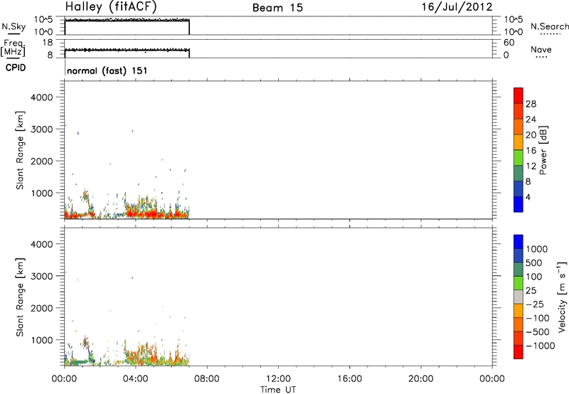The height and width of the screenshot is (394, 569).
Task: Click the gray segment of the Velocity color bar
Action: tap(519, 297)
